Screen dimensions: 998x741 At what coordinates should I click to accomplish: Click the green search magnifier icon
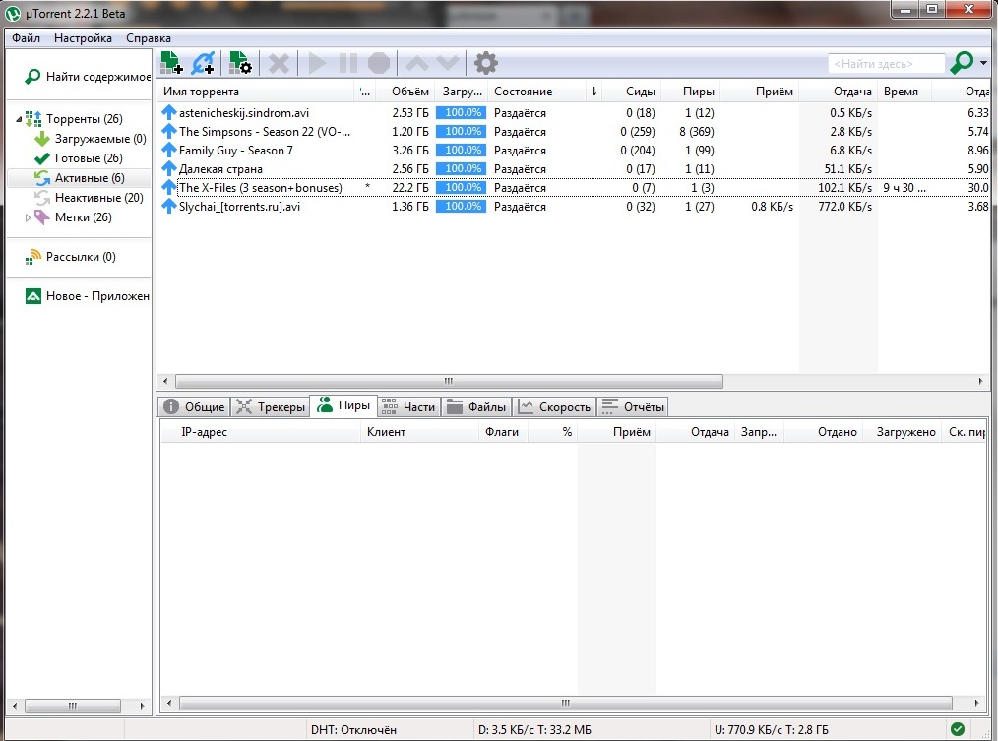click(x=961, y=62)
